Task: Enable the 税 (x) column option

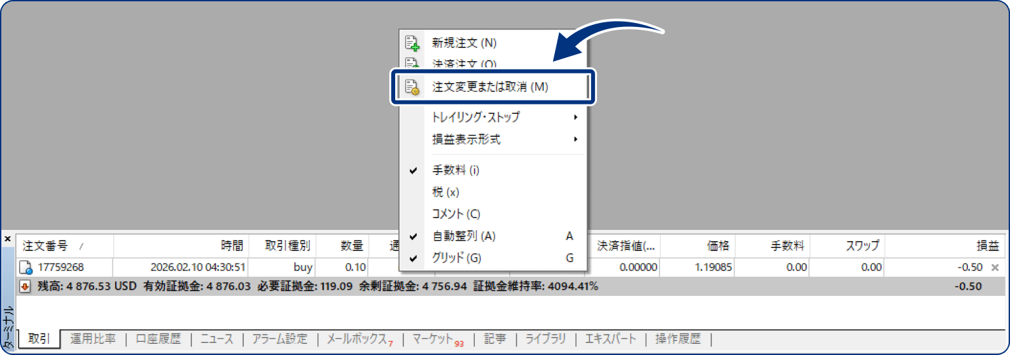Action: (x=494, y=192)
